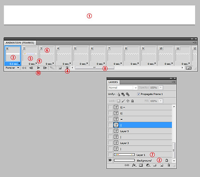The image size is (200, 177).
Task: Select frame 2 thumbnail in animation
Action: point(30,54)
